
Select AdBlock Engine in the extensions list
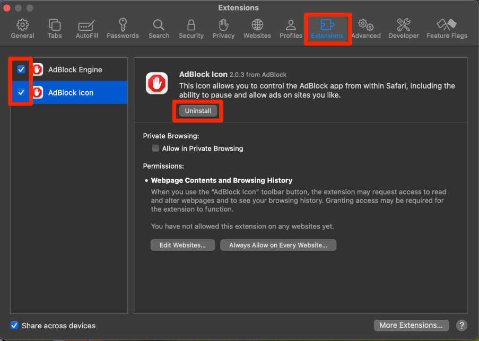coord(69,69)
